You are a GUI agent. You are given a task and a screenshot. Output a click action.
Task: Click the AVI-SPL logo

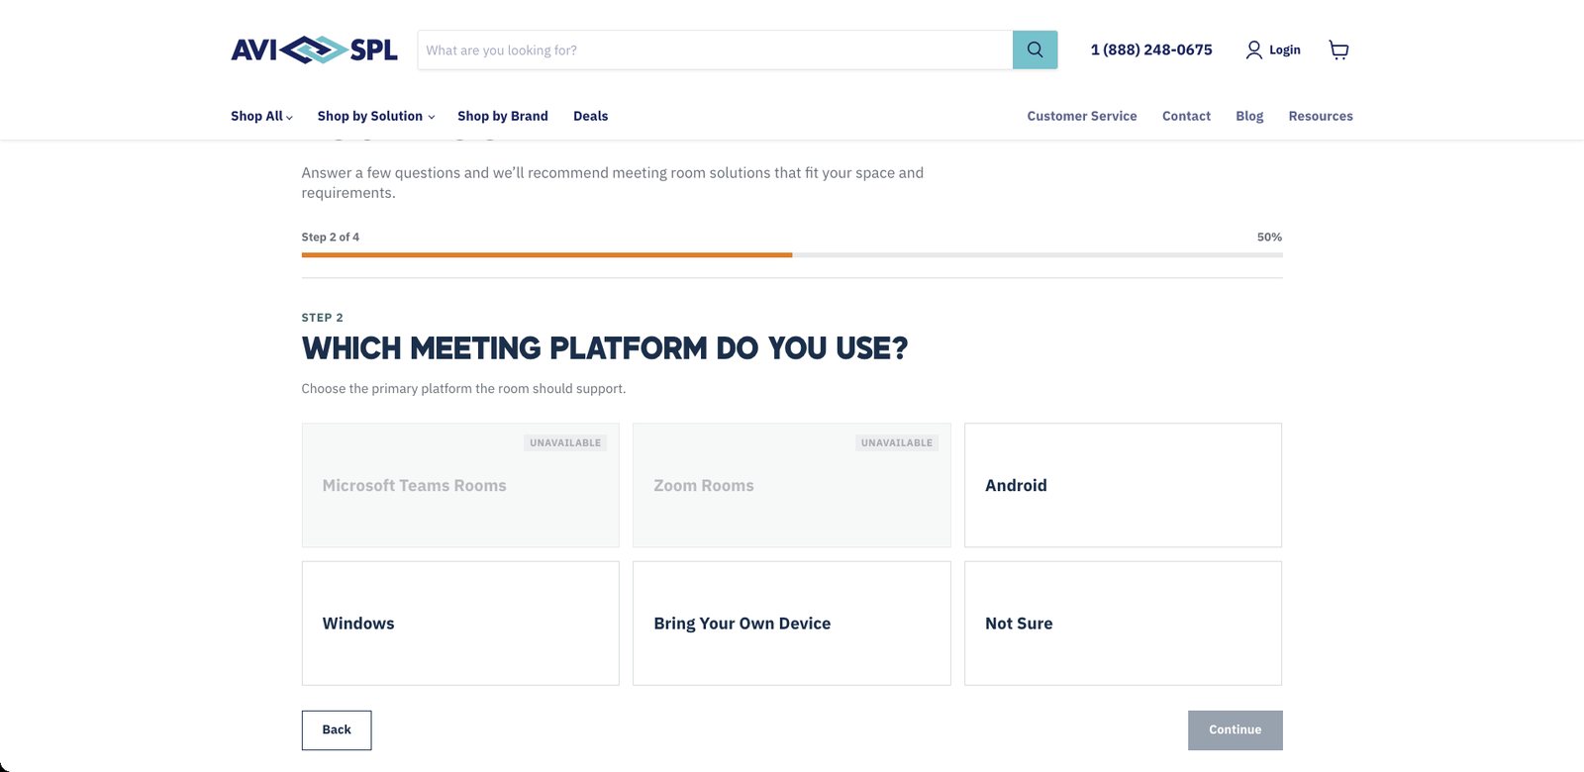click(x=314, y=49)
